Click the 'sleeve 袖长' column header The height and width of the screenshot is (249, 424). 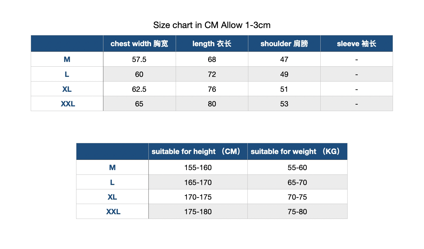coord(356,44)
